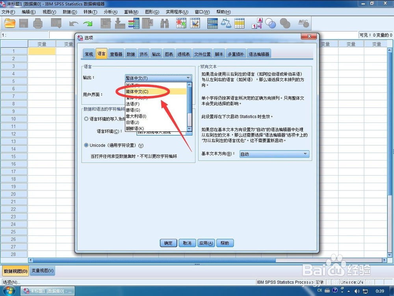394x296 pixels.
Task: Click the language list scroll-up arrow
Action: [190, 85]
